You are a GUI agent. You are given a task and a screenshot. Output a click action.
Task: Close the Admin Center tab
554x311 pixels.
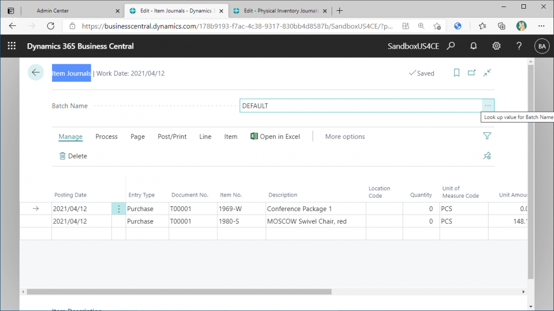point(117,11)
